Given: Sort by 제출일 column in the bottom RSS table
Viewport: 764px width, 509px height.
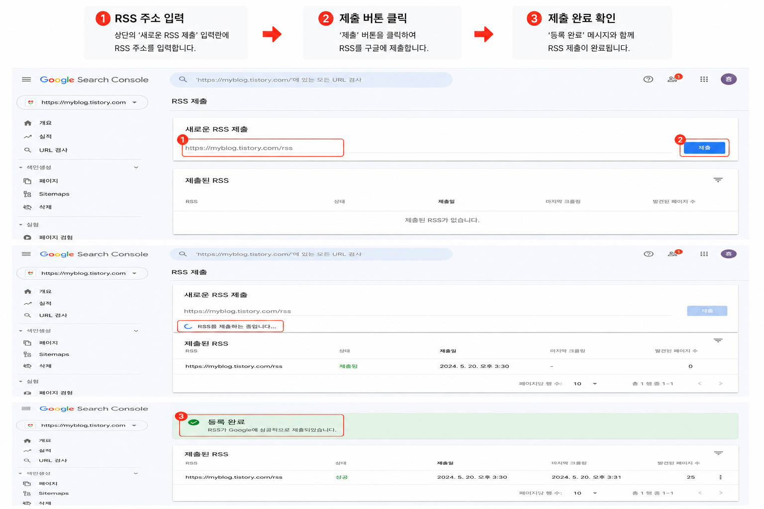Looking at the screenshot, I should (x=445, y=463).
